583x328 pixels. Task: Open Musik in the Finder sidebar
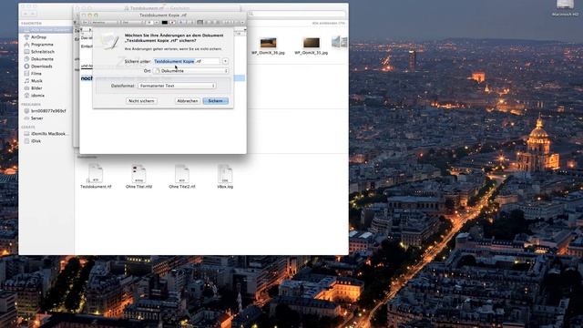(x=36, y=81)
